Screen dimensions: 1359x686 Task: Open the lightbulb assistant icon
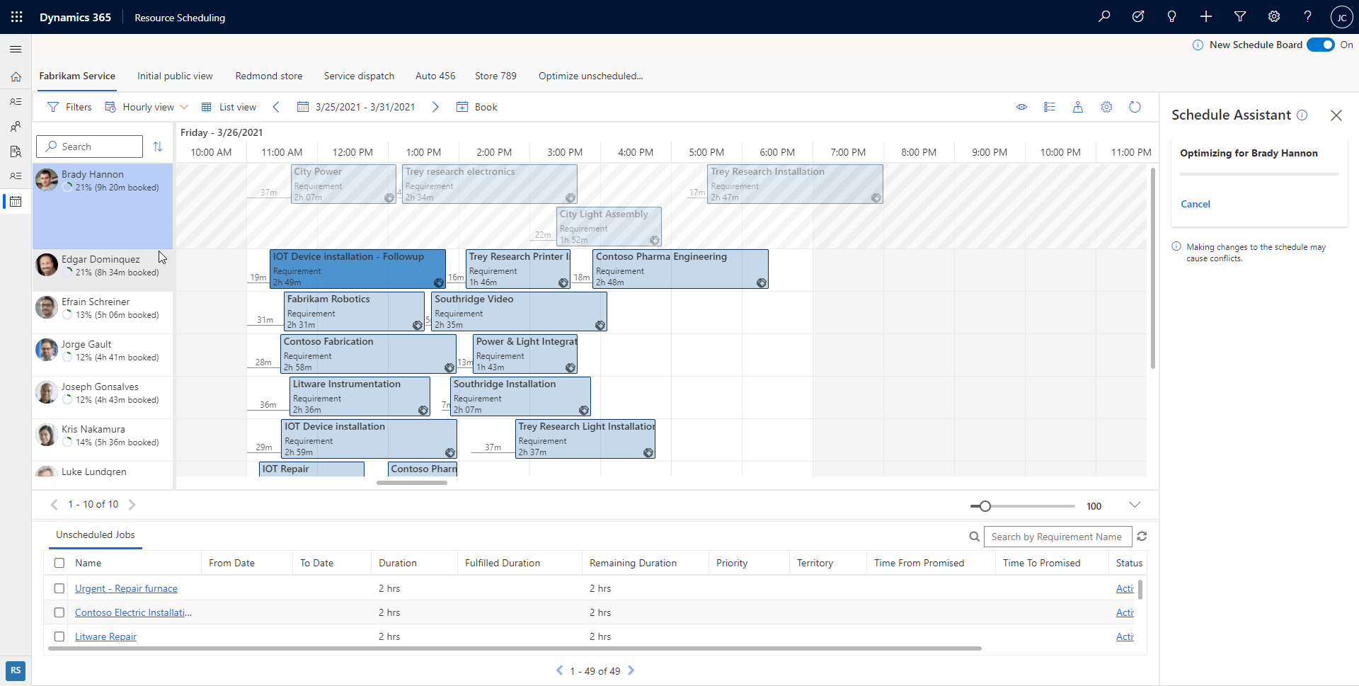tap(1172, 17)
